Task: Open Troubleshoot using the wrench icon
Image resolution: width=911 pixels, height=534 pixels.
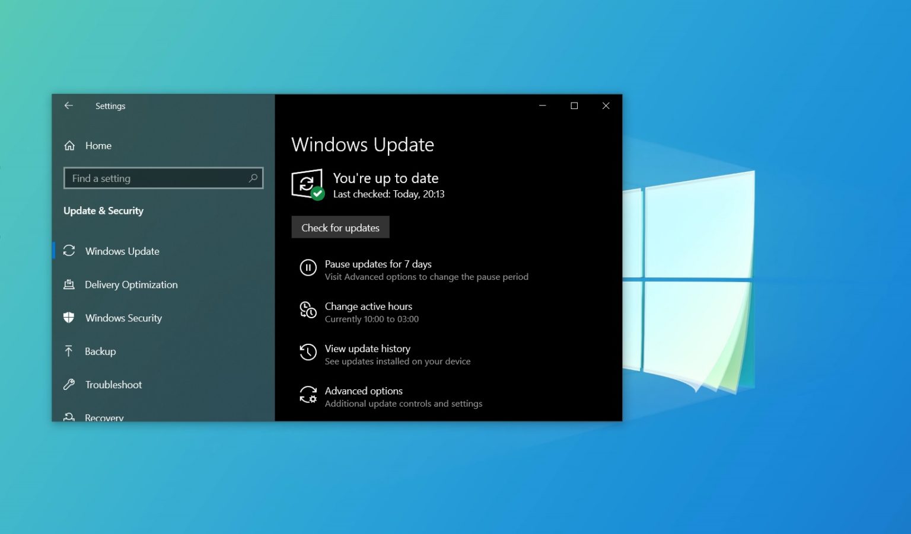Action: (69, 384)
